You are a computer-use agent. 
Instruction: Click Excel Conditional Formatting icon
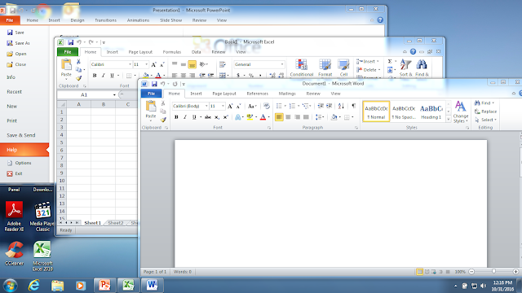(x=302, y=68)
